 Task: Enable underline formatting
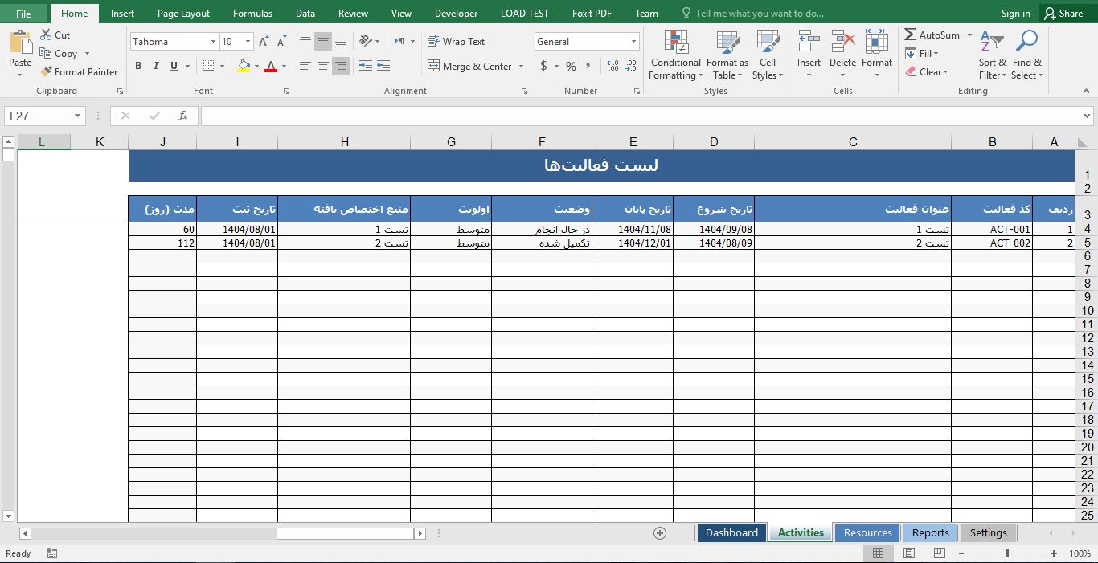pos(172,66)
